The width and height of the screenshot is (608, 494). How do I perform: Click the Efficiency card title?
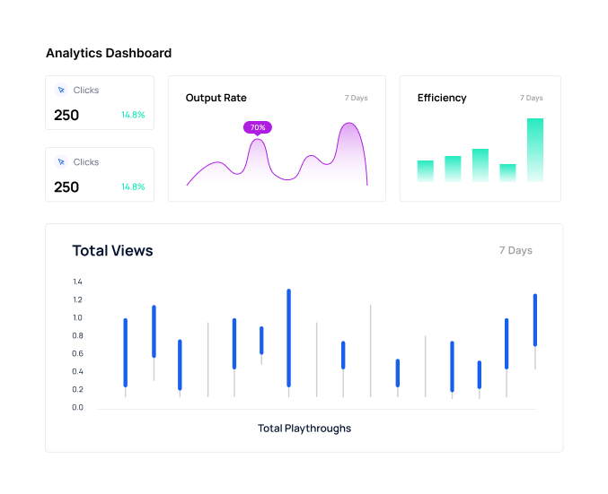click(x=442, y=98)
